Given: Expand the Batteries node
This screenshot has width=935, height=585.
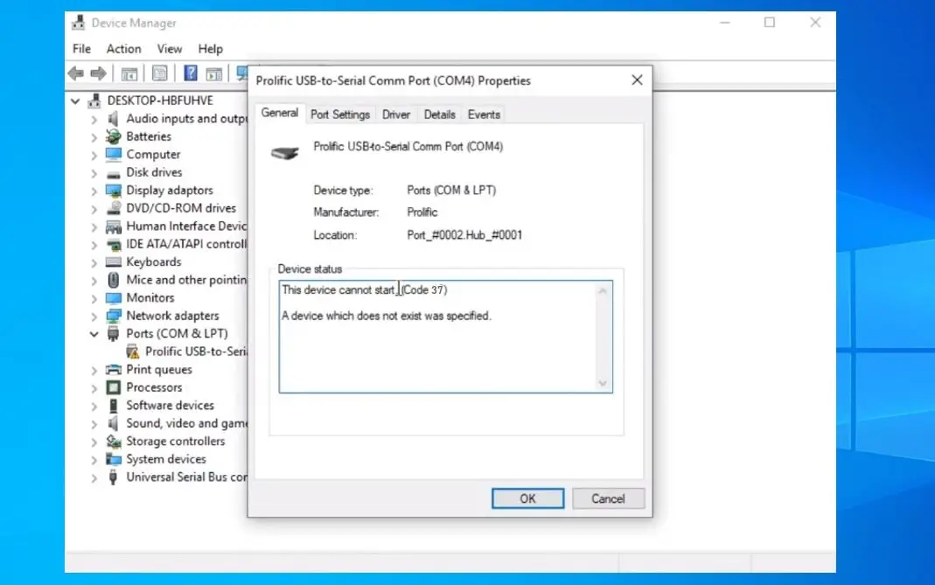Looking at the screenshot, I should click(x=94, y=137).
